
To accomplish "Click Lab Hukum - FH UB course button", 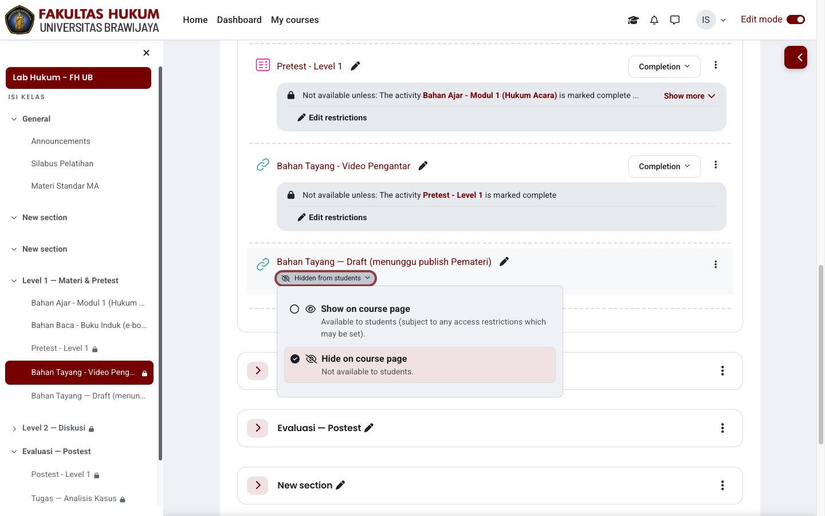I will pyautogui.click(x=78, y=78).
